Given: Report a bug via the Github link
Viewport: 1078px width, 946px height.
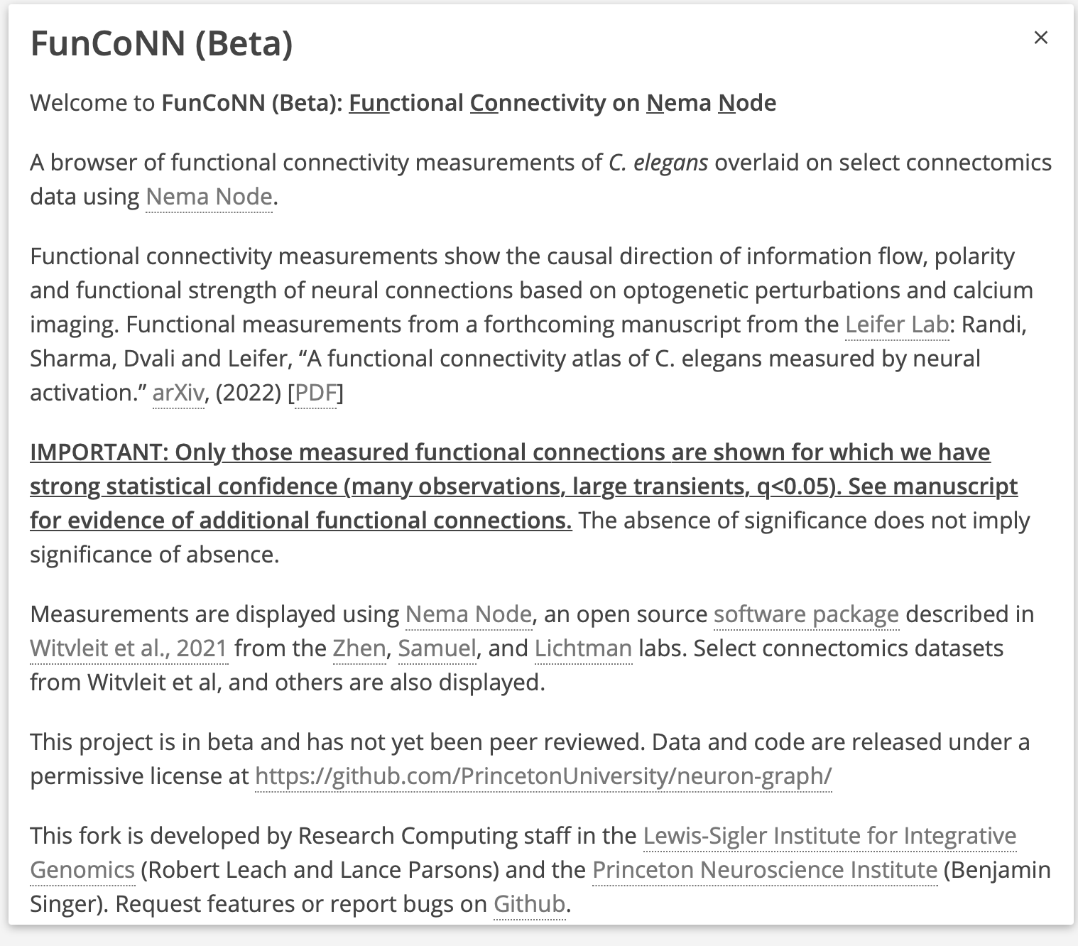Looking at the screenshot, I should coord(528,903).
